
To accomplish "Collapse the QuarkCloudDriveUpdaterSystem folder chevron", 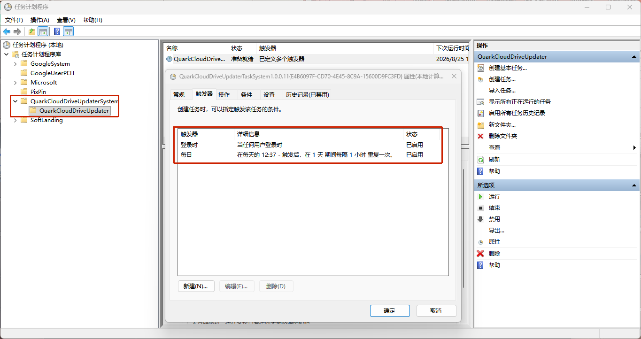I will [x=15, y=101].
